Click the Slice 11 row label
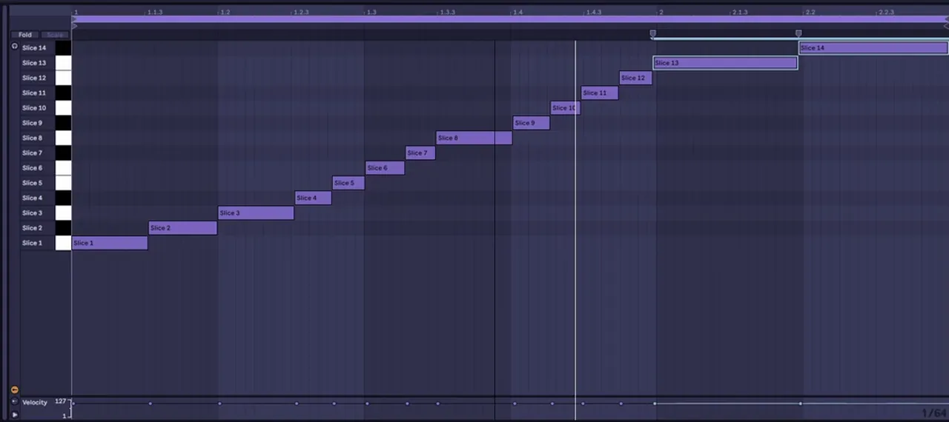The width and height of the screenshot is (949, 422). click(34, 93)
